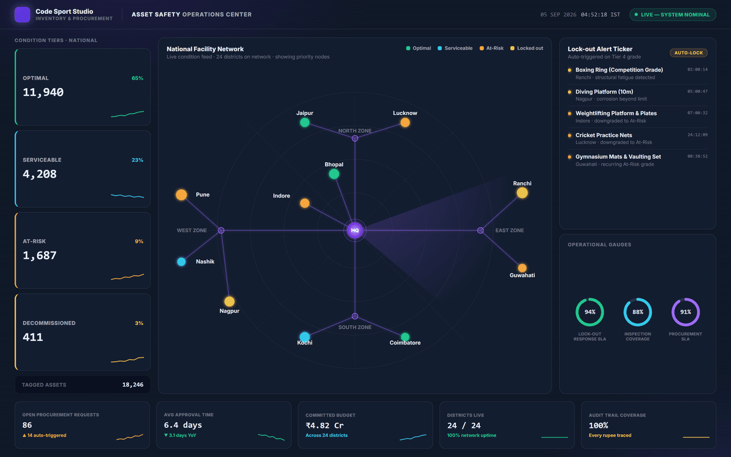Open the Optimal condition tier card

tap(83, 87)
